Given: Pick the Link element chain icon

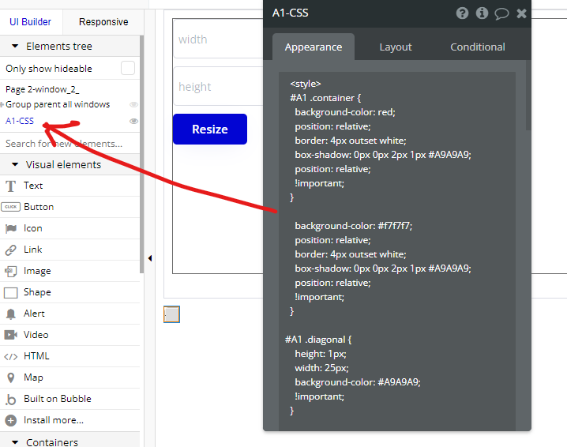Looking at the screenshot, I should tap(11, 250).
